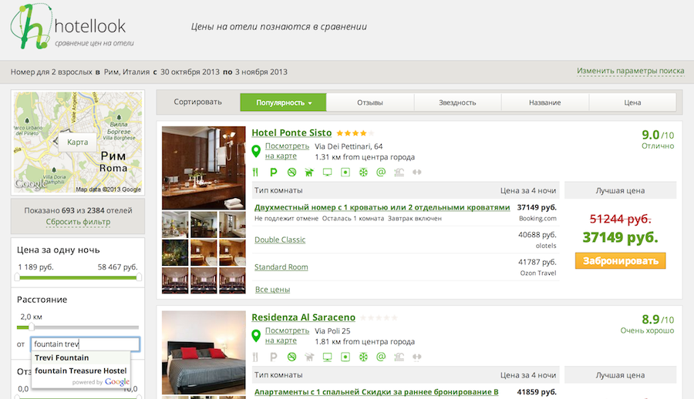
Task: Click the main Hotel Ponte Sisto photo
Action: click(204, 168)
